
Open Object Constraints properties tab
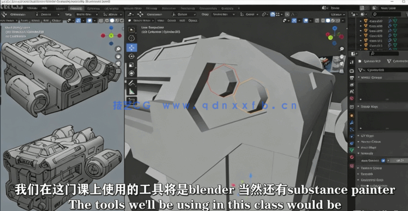[x=352, y=144]
